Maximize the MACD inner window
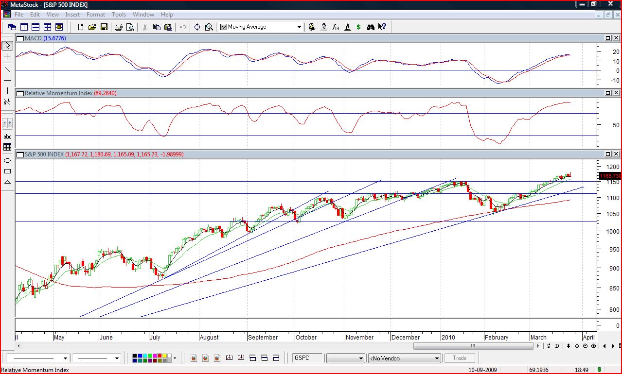Viewport: 622px width, 374px height. (608, 38)
